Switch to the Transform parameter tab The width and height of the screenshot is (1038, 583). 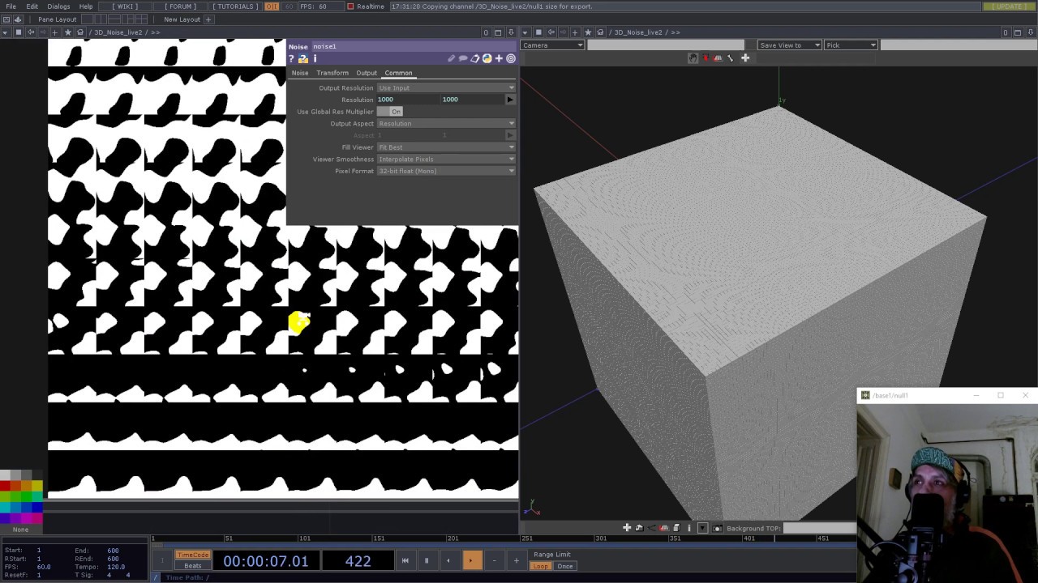click(332, 73)
